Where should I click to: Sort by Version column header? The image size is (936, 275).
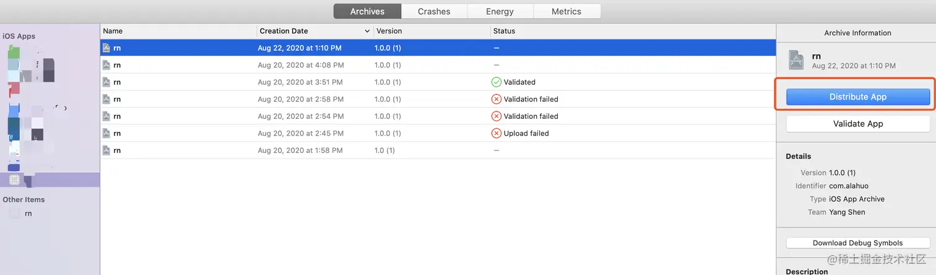pos(389,31)
